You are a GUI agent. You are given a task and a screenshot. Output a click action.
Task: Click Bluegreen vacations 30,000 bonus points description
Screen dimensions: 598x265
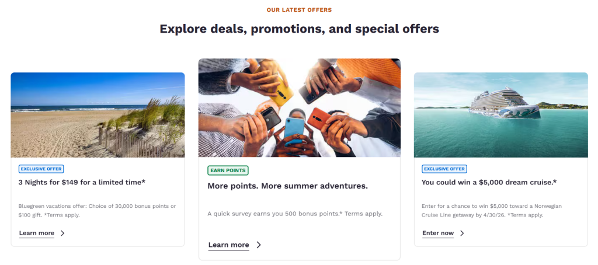[97, 210]
